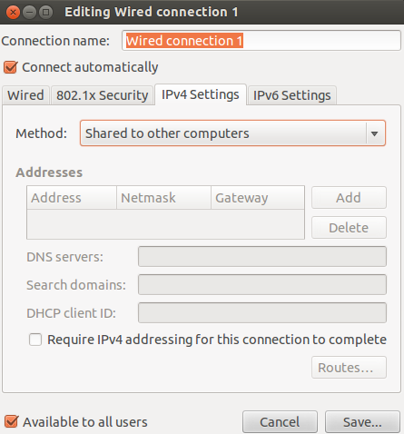
Task: Open the Method dropdown arrow
Action: click(374, 133)
